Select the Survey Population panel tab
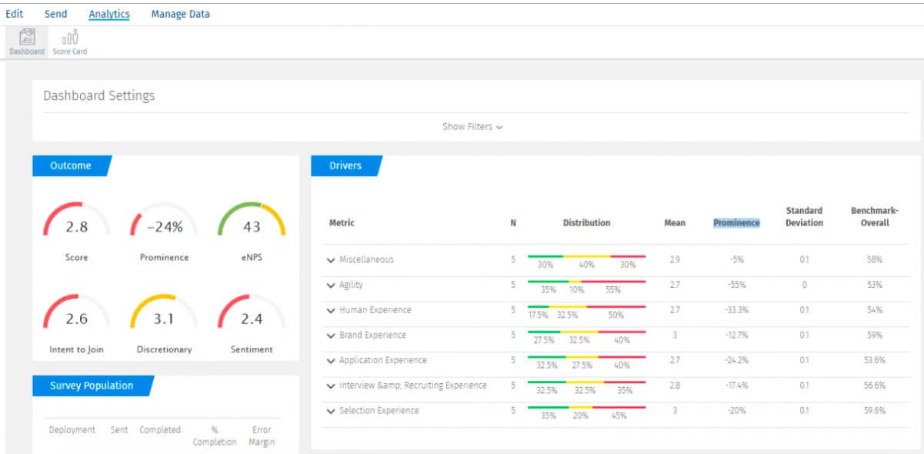The width and height of the screenshot is (924, 454). tap(92, 386)
